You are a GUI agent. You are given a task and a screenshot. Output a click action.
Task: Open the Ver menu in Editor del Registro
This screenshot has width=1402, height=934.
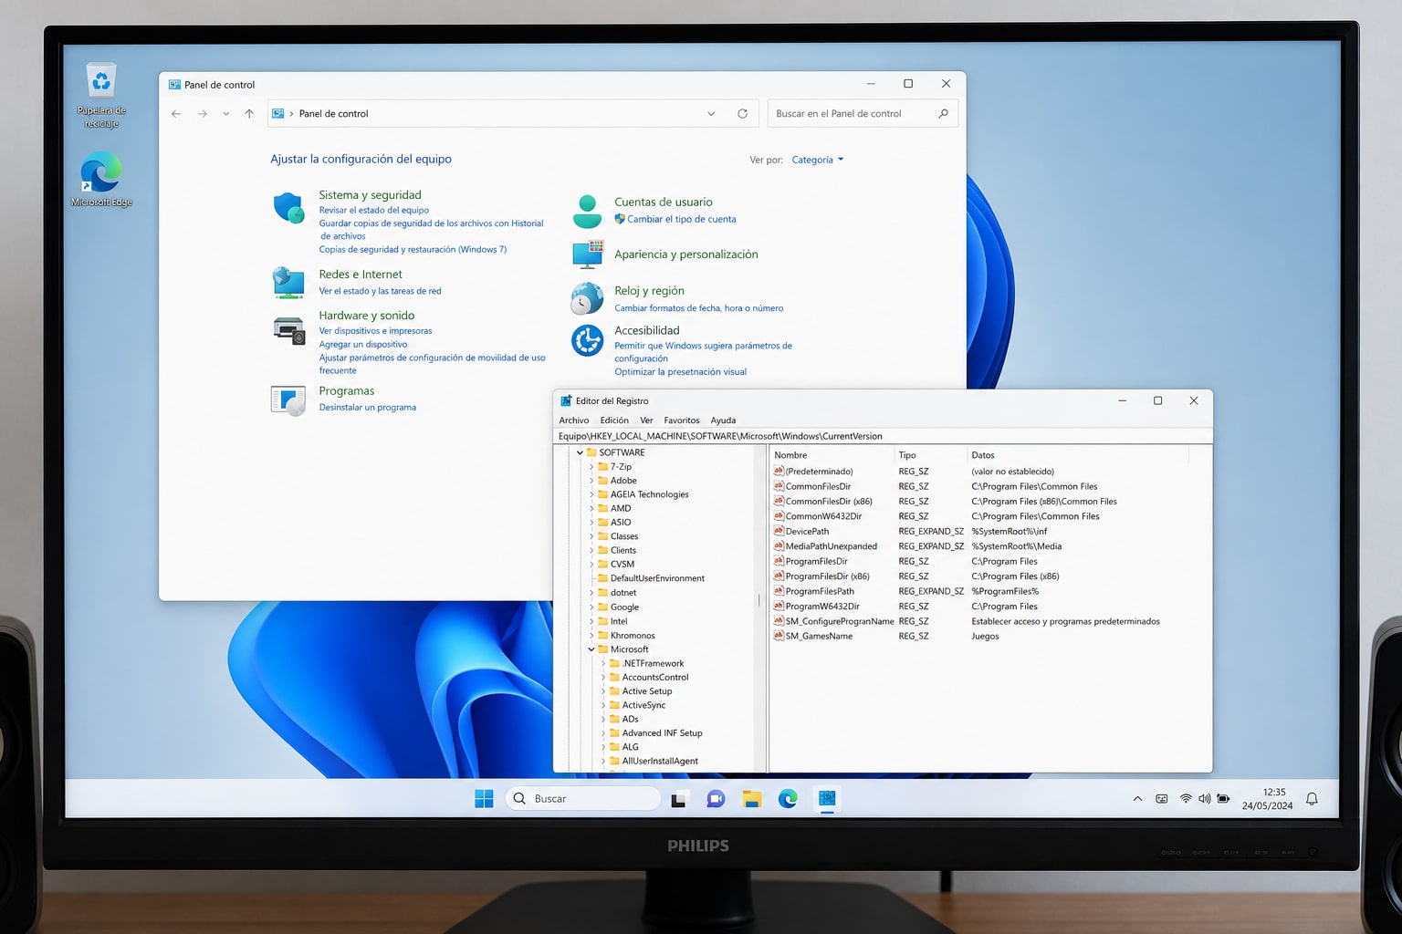click(x=646, y=420)
